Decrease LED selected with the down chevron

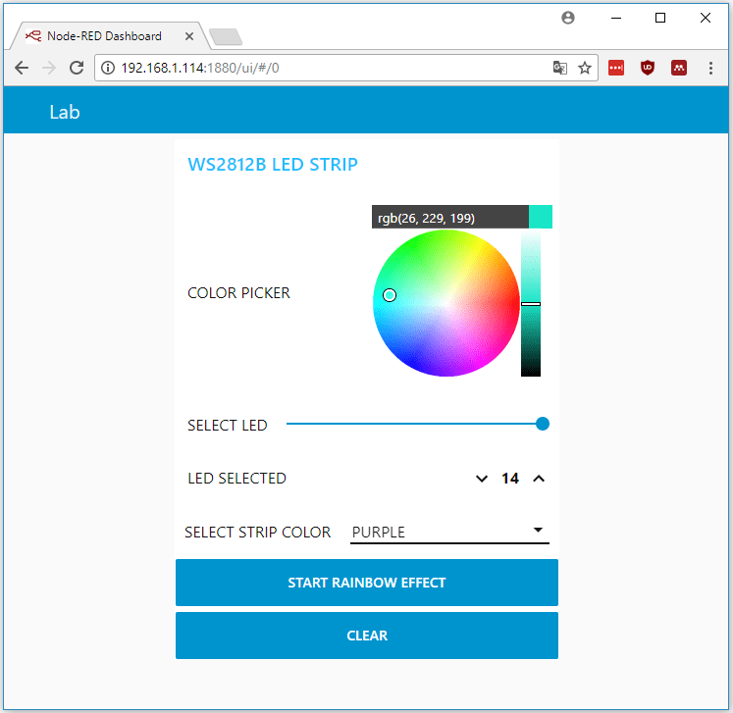pyautogui.click(x=482, y=479)
